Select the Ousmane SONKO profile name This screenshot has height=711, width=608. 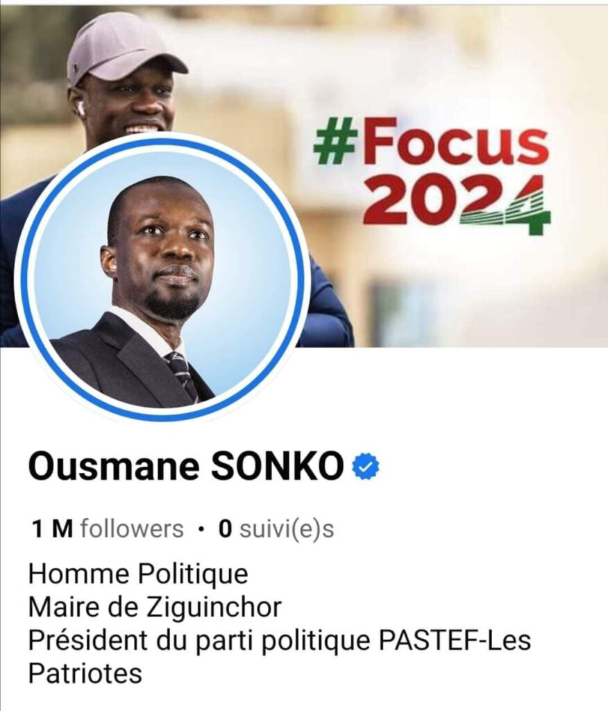click(x=186, y=467)
